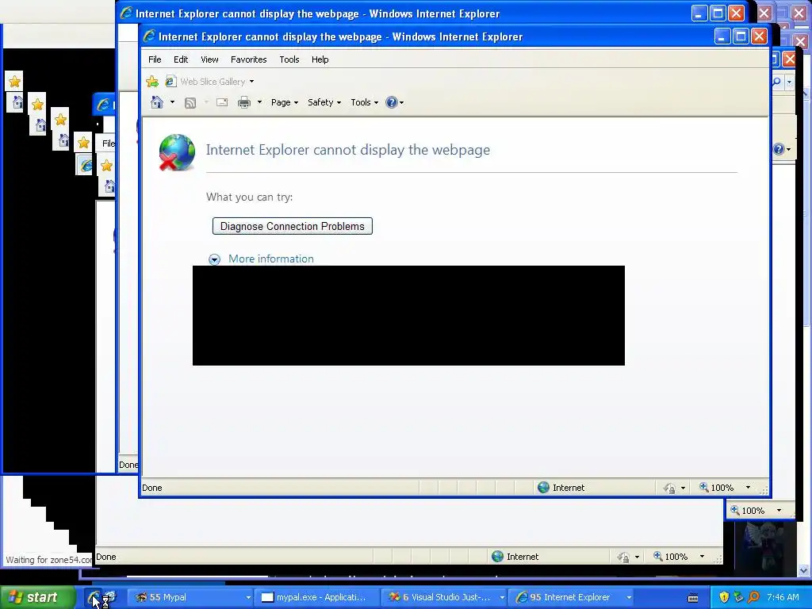Open the File menu in the front IE window
Viewport: 812px width, 609px height.
[x=155, y=59]
